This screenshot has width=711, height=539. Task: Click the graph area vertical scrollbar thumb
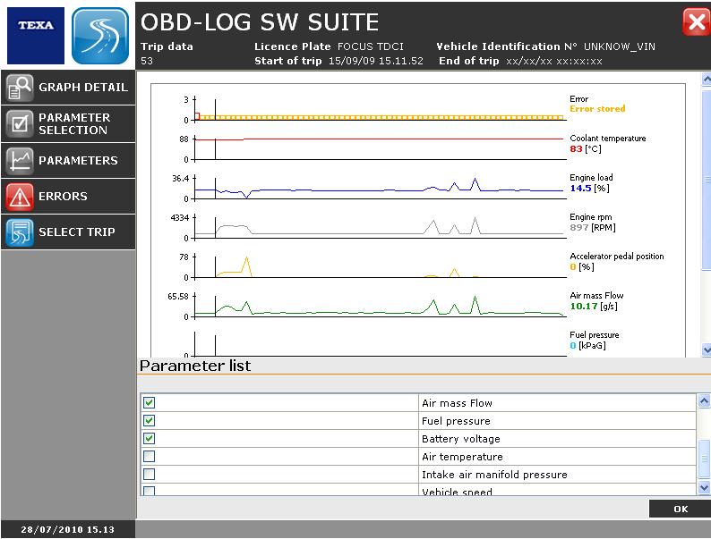coord(707,180)
